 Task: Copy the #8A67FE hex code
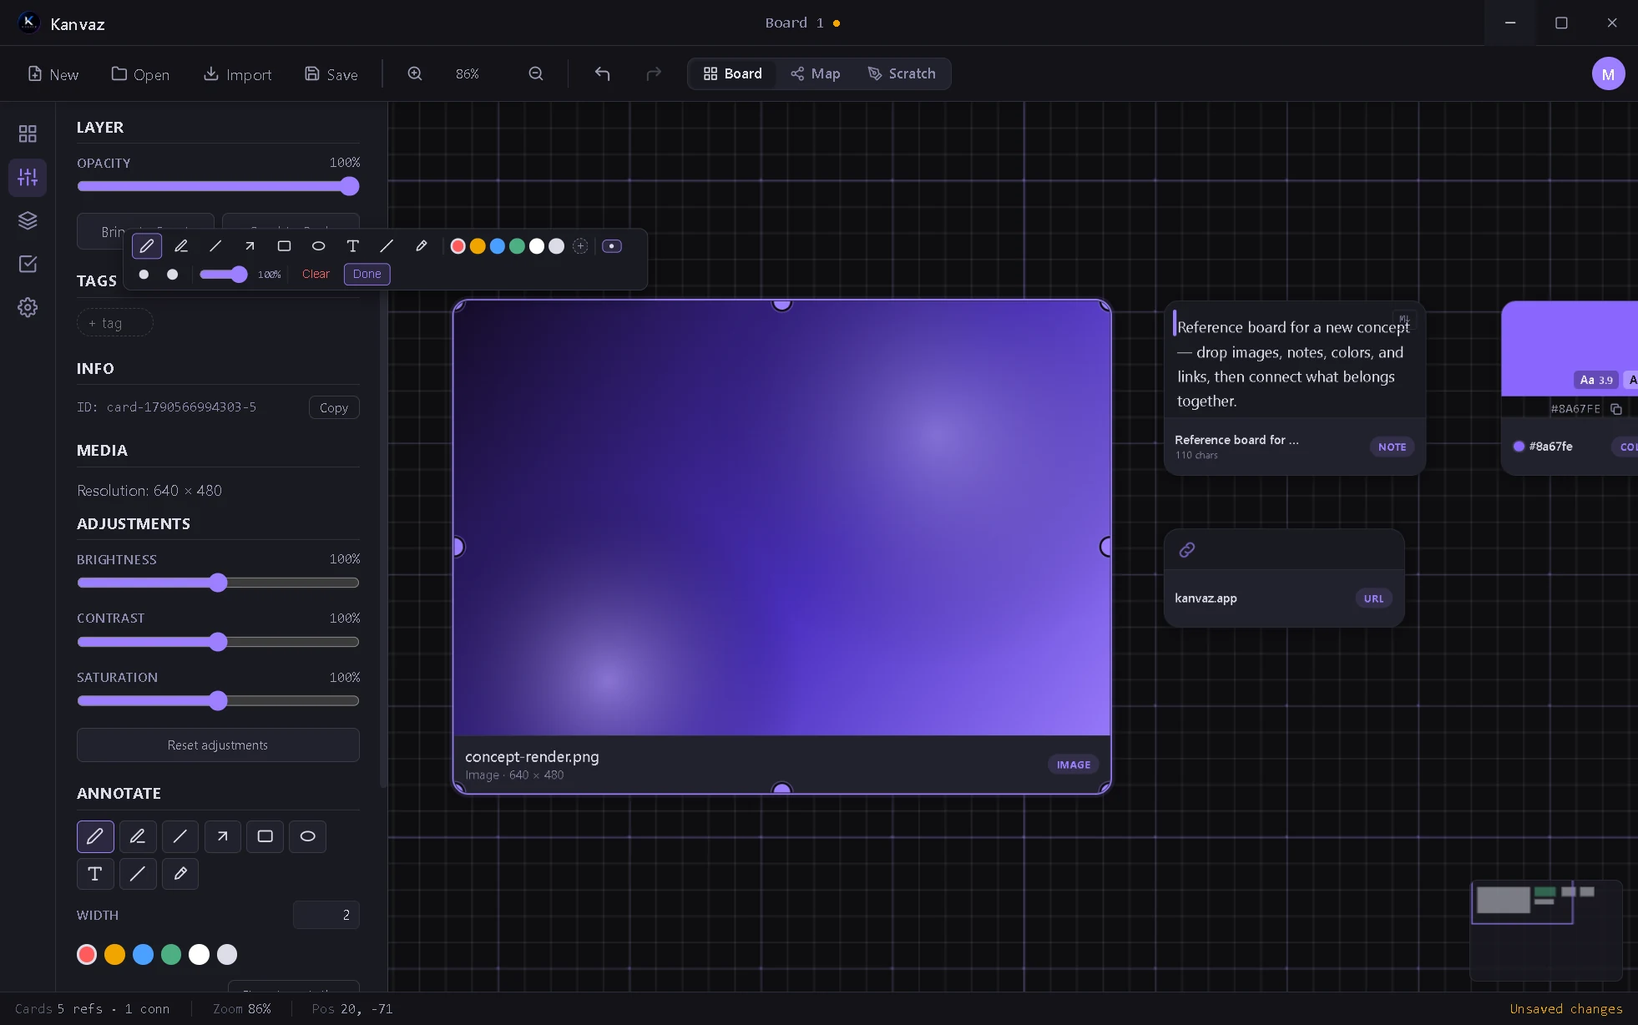pos(1616,409)
